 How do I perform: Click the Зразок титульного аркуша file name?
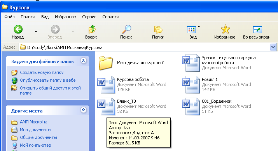[x=229, y=60]
